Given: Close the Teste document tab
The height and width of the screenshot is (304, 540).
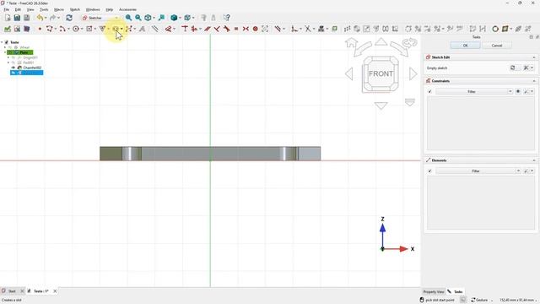Looking at the screenshot, I should [55, 291].
